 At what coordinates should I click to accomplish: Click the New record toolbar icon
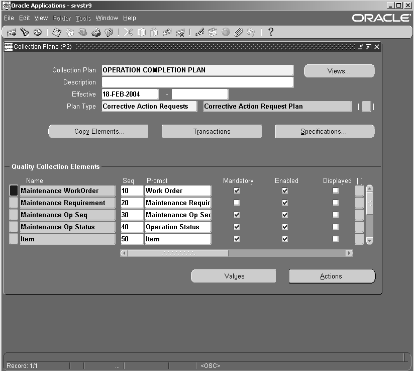[x=12, y=33]
